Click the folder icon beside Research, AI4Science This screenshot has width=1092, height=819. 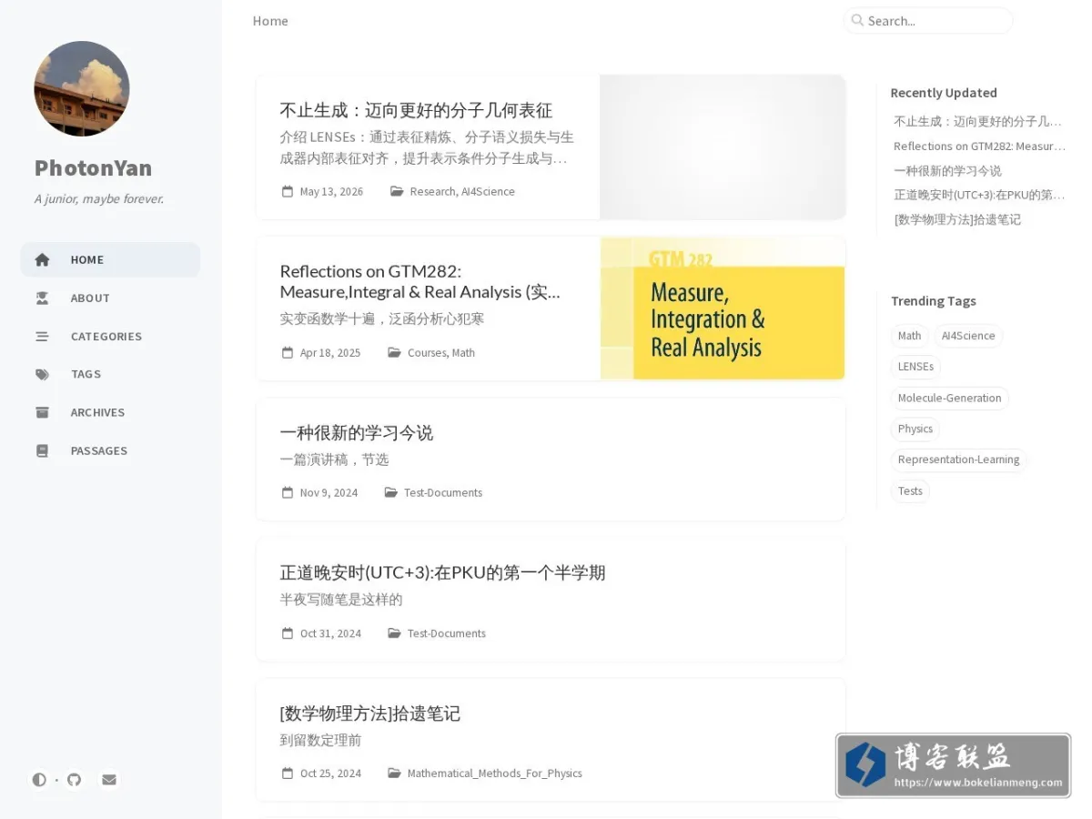tap(397, 191)
